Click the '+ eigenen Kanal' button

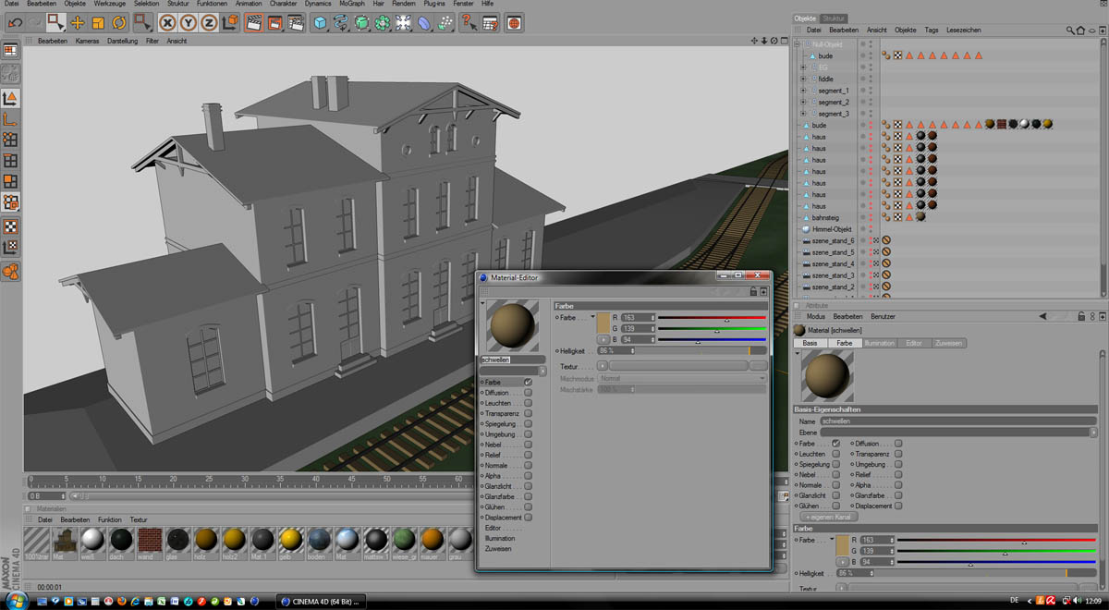[x=830, y=517]
